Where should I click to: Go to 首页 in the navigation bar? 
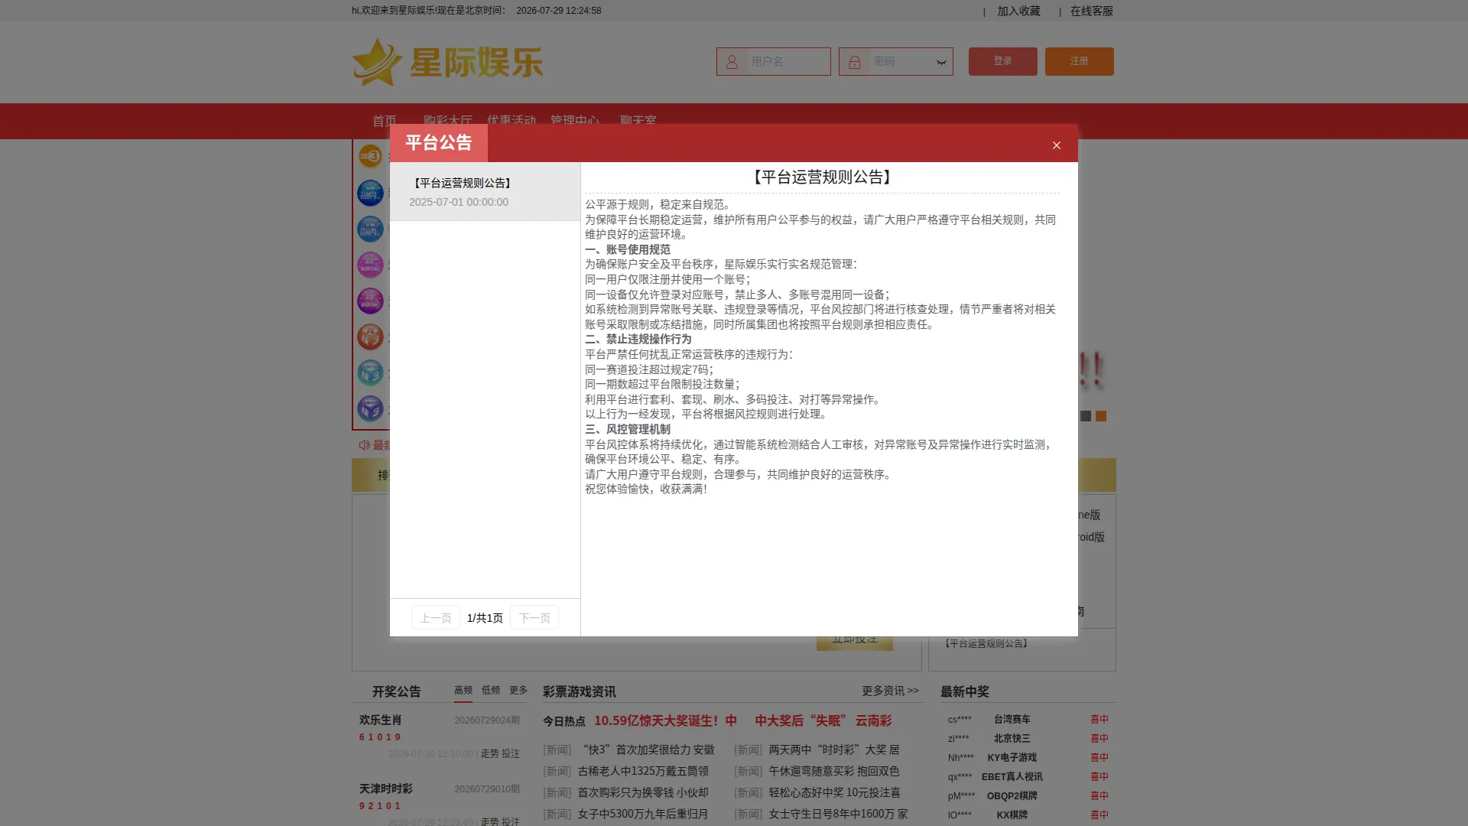[x=385, y=120]
